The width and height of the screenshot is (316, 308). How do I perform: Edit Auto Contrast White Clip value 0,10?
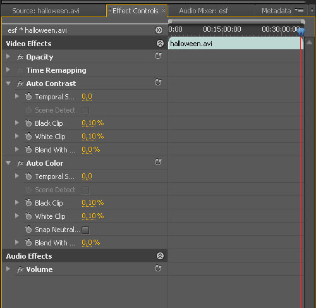tap(89, 137)
